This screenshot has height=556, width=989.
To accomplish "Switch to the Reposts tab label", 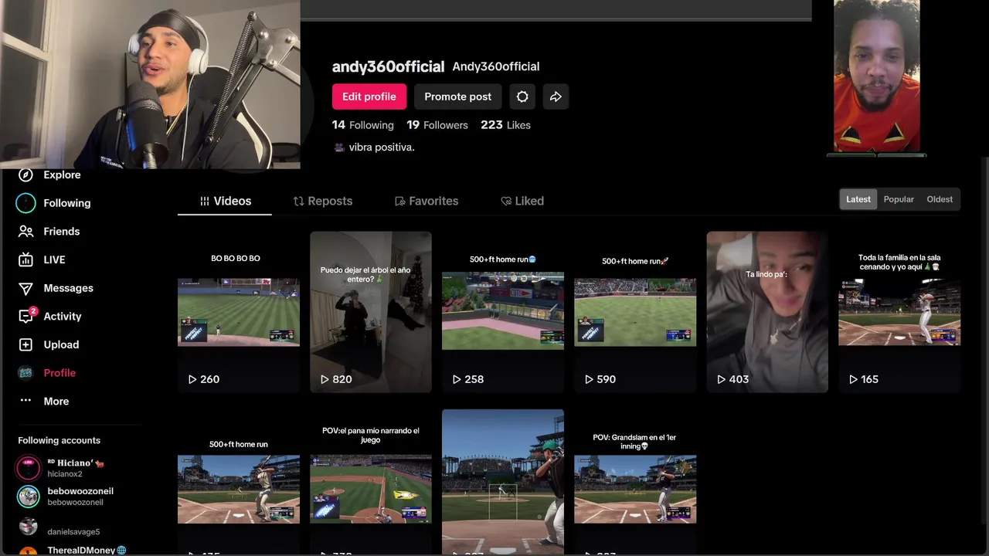I will tap(330, 201).
